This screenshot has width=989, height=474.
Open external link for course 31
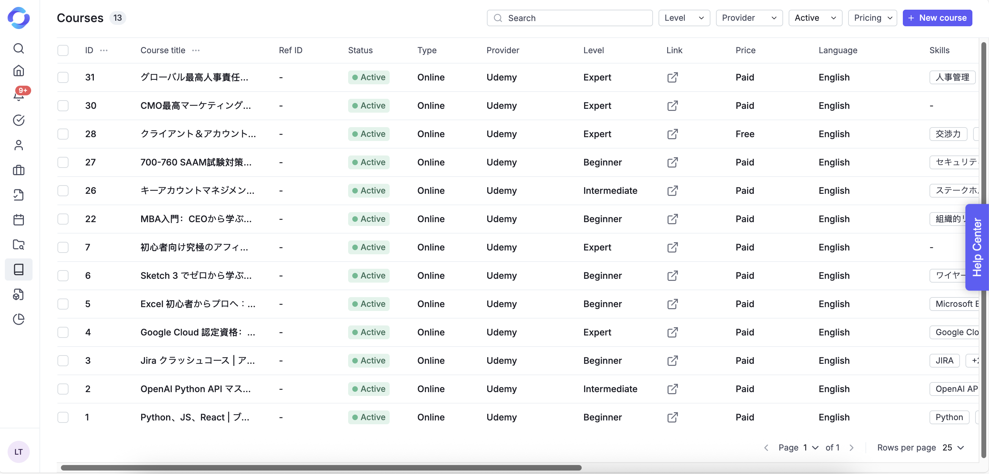click(x=672, y=77)
